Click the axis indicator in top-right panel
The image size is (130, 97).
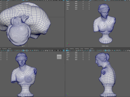[x=68, y=44]
